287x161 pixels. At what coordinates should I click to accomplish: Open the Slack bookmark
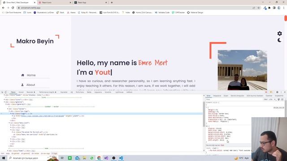point(61,13)
